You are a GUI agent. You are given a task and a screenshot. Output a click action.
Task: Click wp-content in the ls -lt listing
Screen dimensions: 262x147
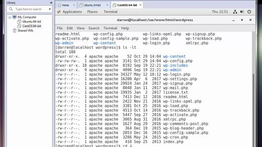[174, 56]
